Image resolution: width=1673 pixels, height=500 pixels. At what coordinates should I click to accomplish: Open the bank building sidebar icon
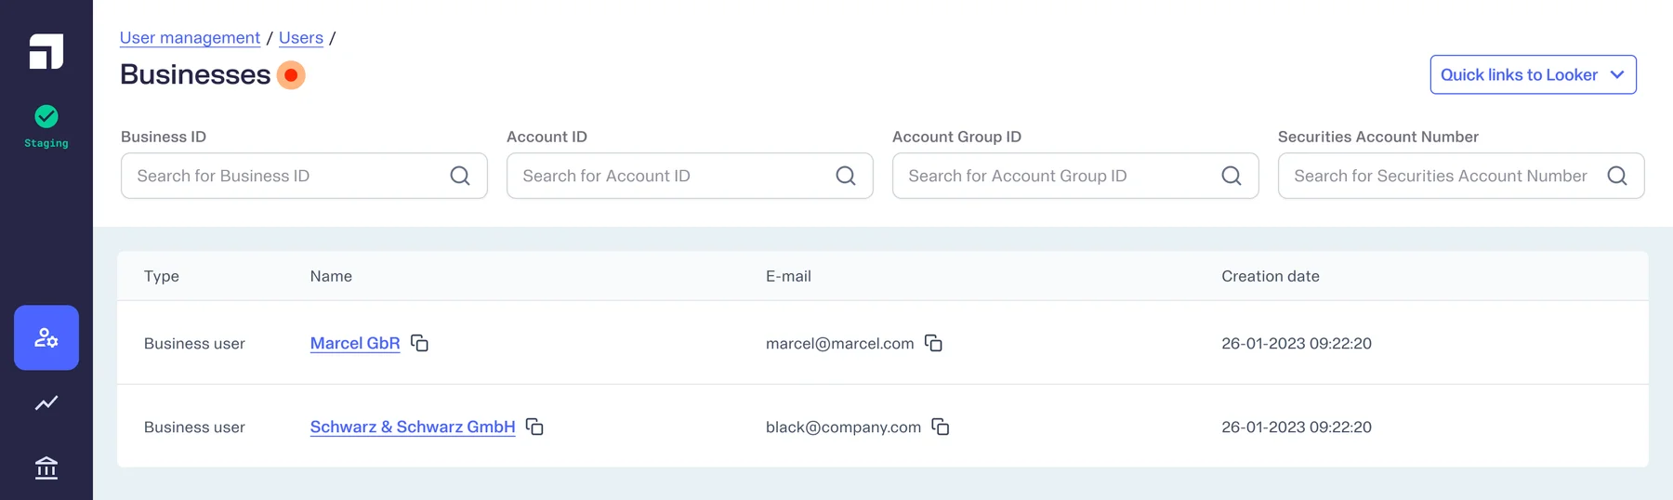pyautogui.click(x=46, y=467)
